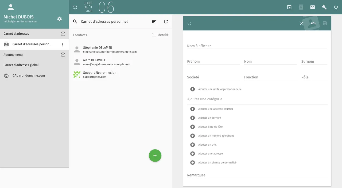Open the administration wrench icon
This screenshot has width=342, height=188.
324,7
